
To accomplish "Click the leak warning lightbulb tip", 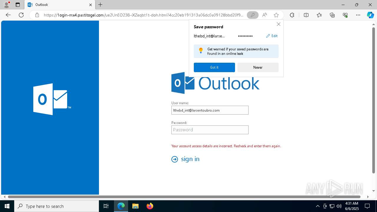I will tap(236, 51).
